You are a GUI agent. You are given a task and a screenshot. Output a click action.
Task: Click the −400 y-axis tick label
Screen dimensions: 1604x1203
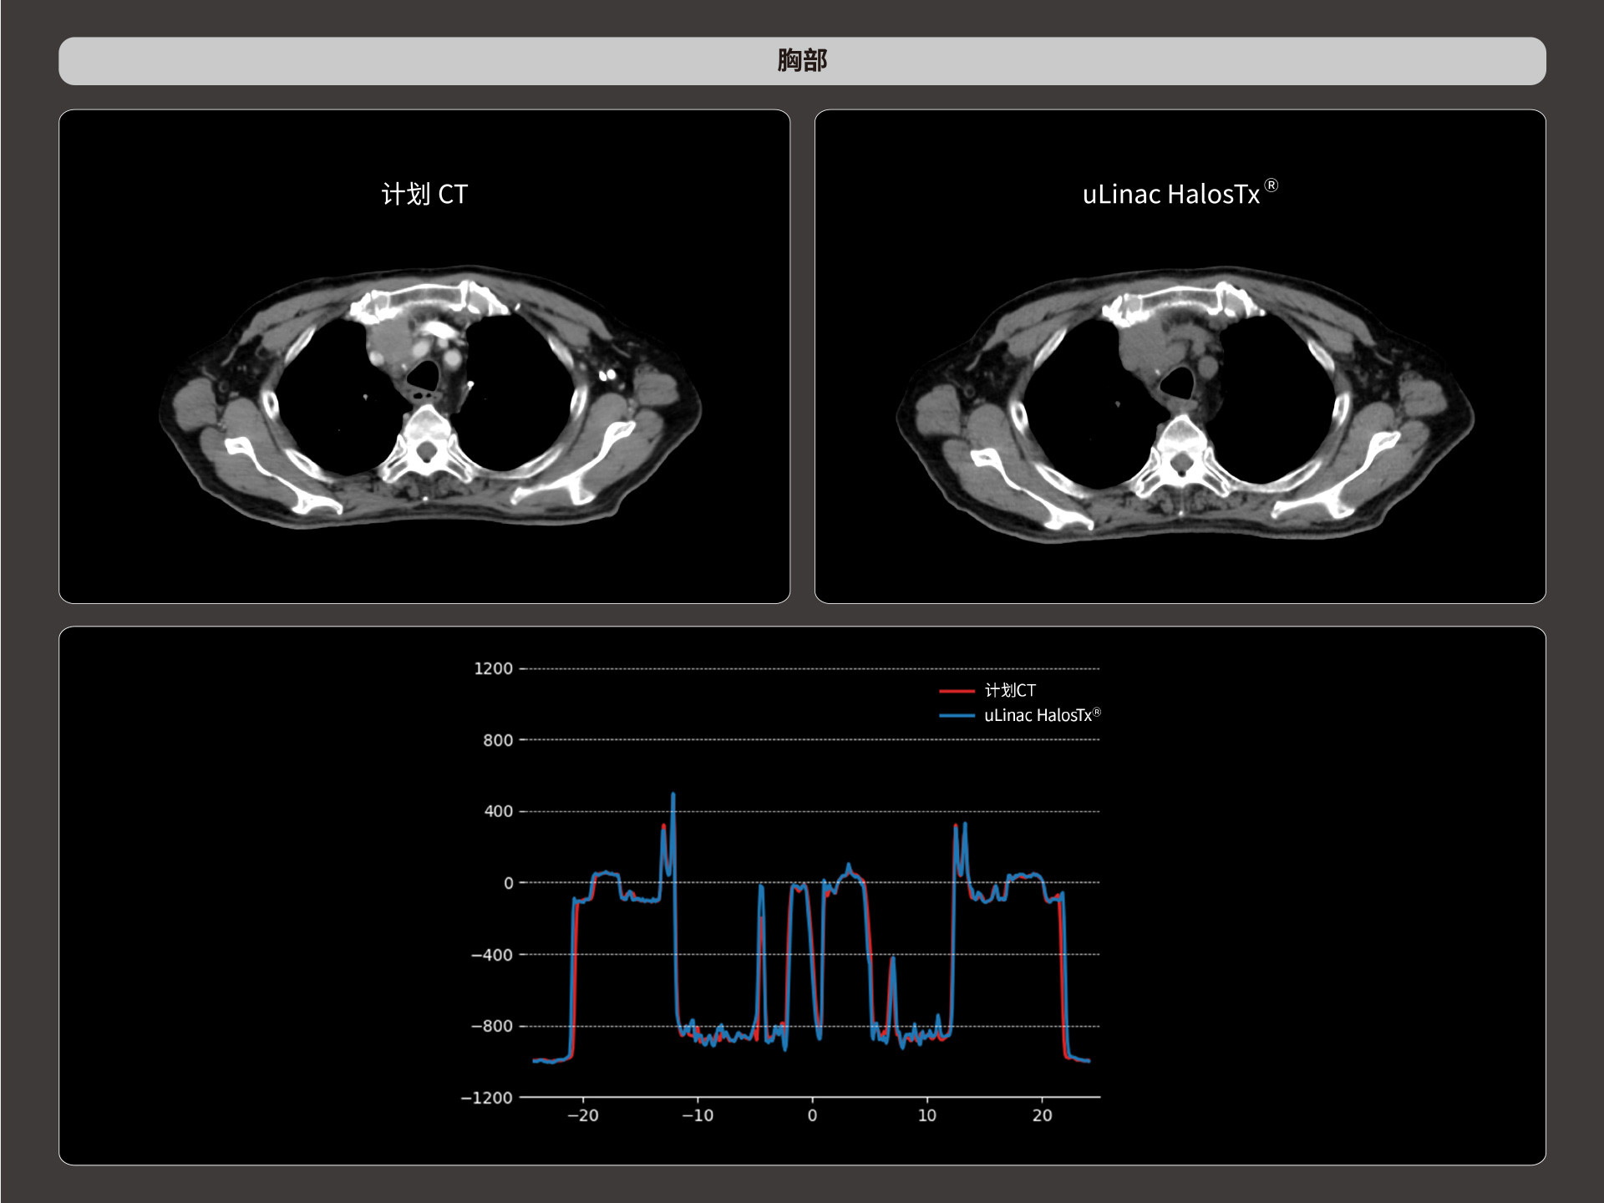pos(492,954)
